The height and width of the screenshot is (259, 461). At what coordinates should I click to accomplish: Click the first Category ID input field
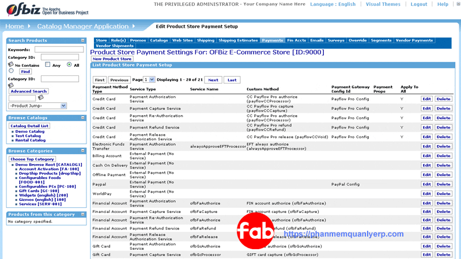tap(60, 57)
